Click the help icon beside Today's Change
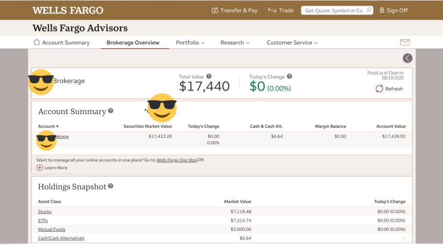Image resolution: width=443 pixels, height=245 pixels. click(289, 76)
